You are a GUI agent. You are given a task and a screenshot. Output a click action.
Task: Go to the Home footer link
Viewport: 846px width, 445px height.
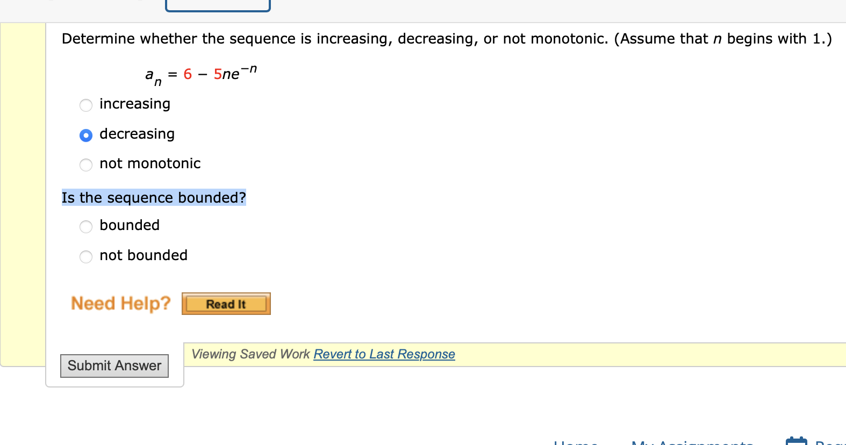tap(576, 442)
